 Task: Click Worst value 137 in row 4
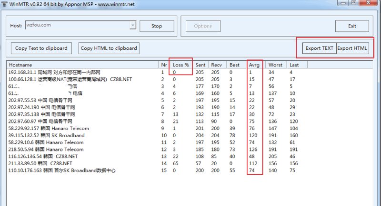(272, 93)
